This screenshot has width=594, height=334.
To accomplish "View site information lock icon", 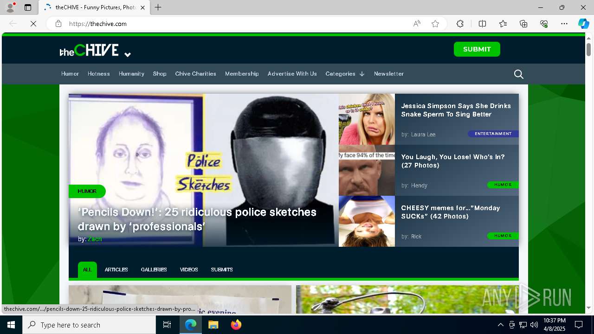I will tap(58, 24).
